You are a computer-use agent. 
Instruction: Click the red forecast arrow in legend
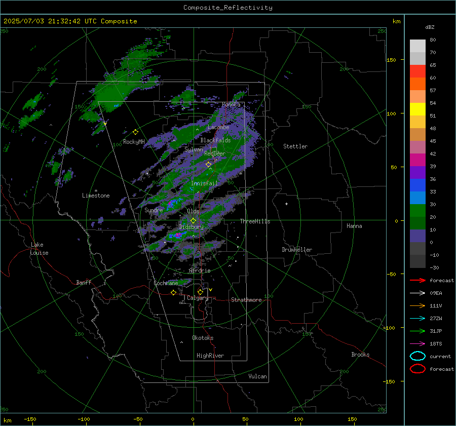point(417,280)
